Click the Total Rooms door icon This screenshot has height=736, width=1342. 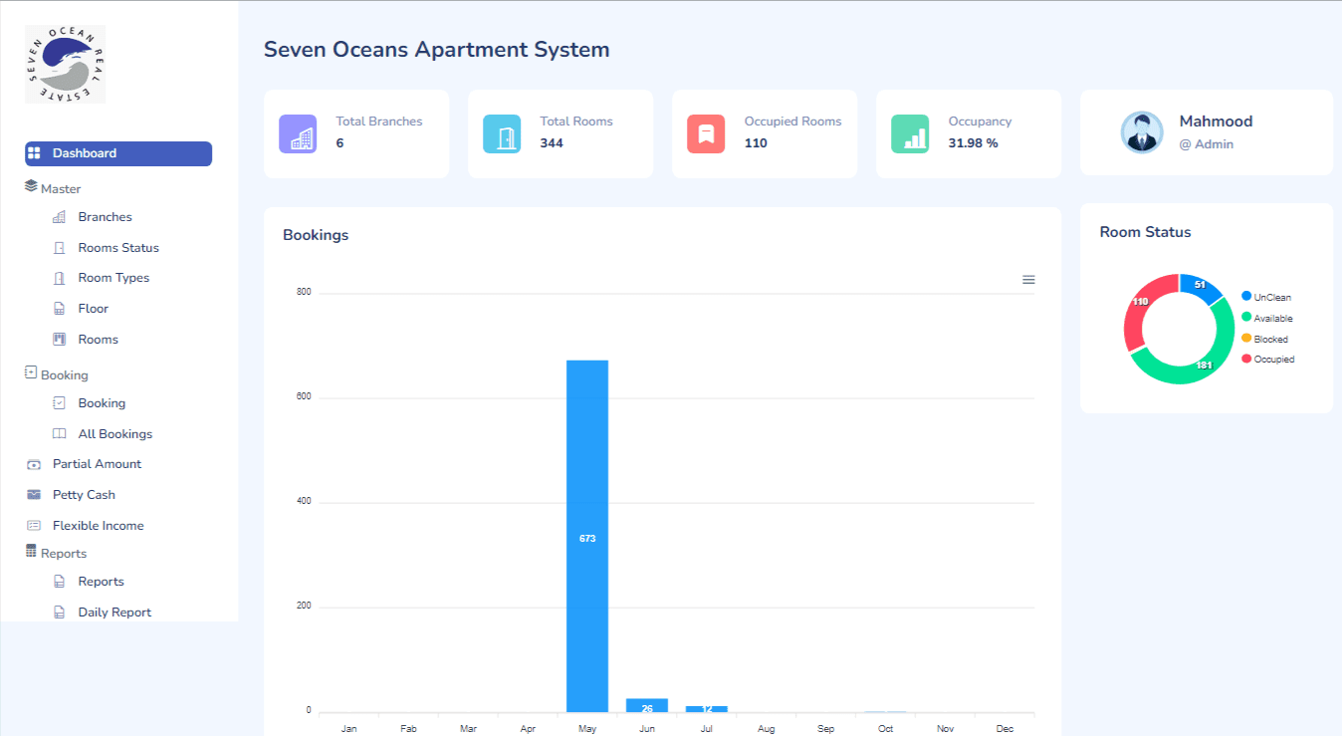(502, 134)
